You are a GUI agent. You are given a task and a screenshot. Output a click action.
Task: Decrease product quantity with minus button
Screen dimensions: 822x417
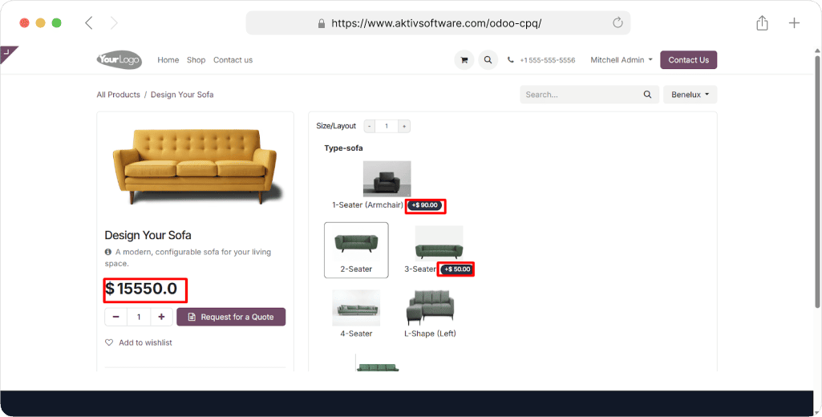click(116, 317)
